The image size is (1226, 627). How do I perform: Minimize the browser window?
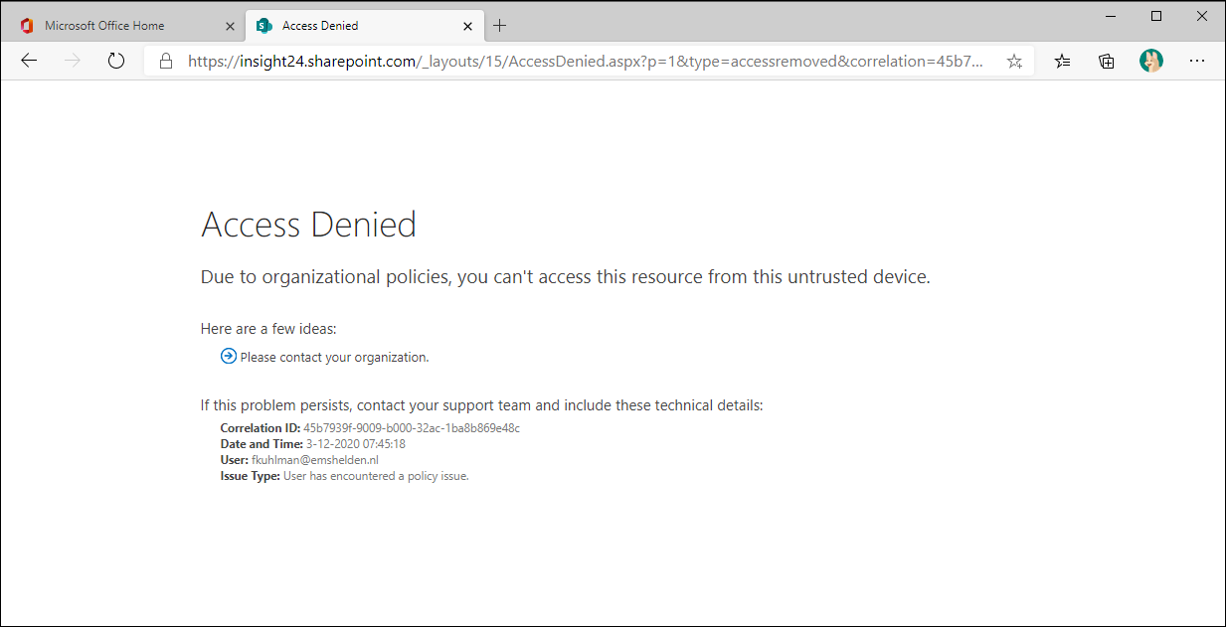coord(1111,16)
